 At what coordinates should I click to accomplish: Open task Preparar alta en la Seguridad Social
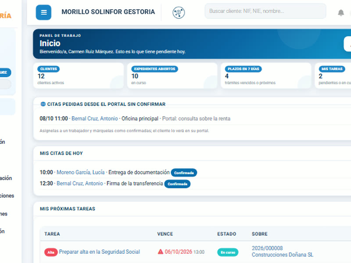pos(100,252)
